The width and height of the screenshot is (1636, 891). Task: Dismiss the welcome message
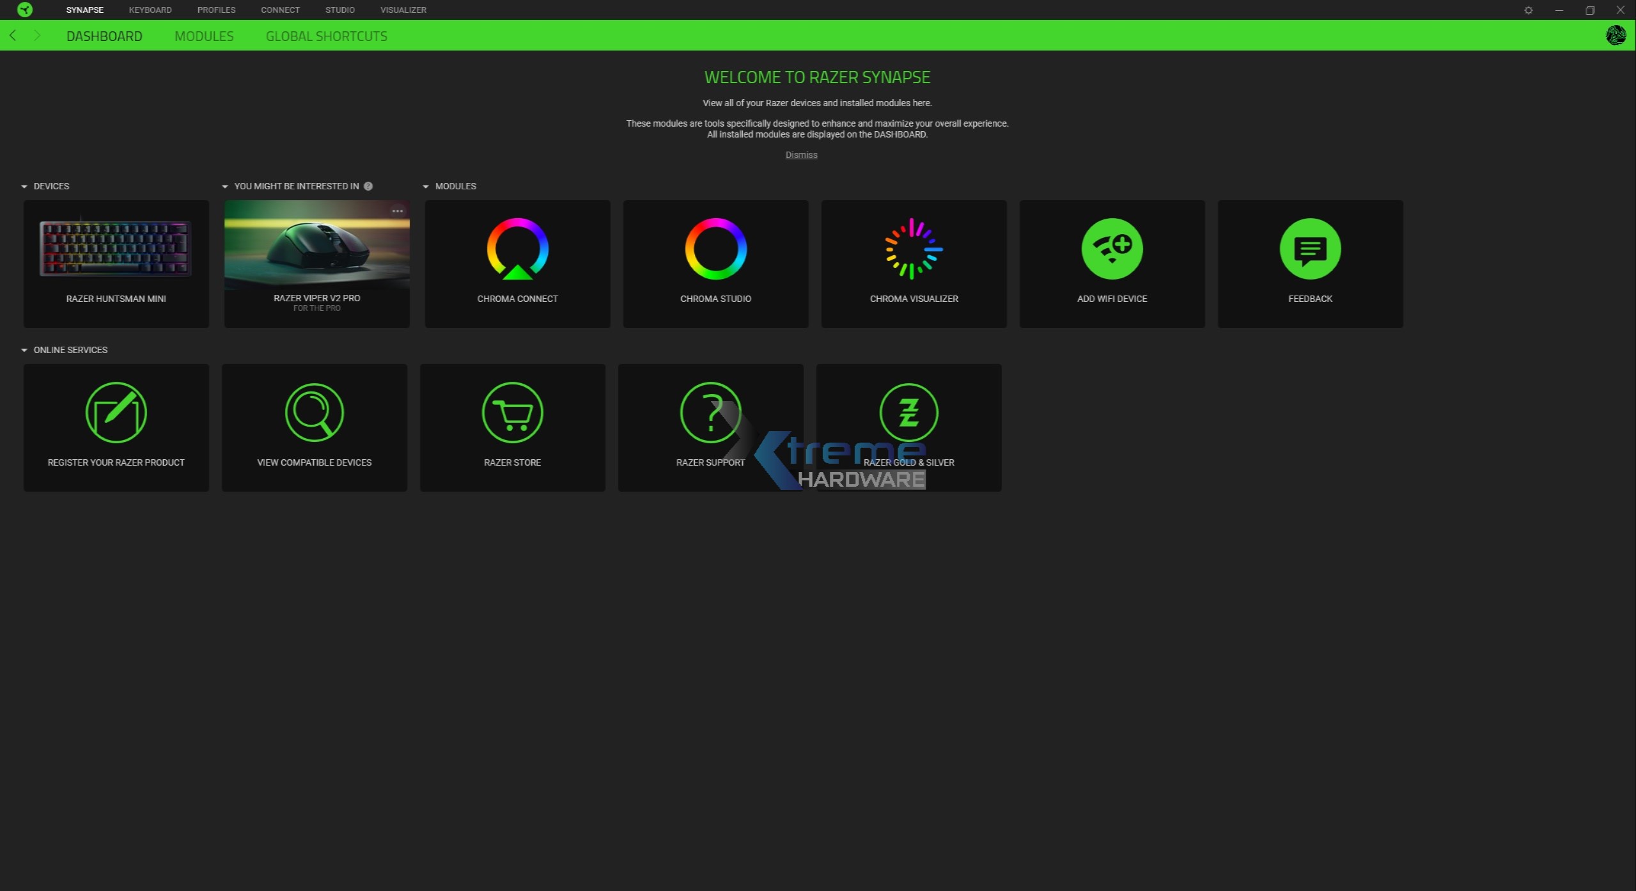[x=801, y=155]
